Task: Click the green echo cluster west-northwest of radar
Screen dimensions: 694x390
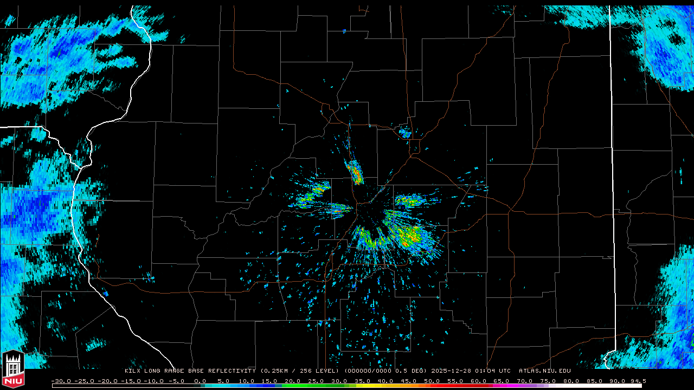Action: pos(312,195)
